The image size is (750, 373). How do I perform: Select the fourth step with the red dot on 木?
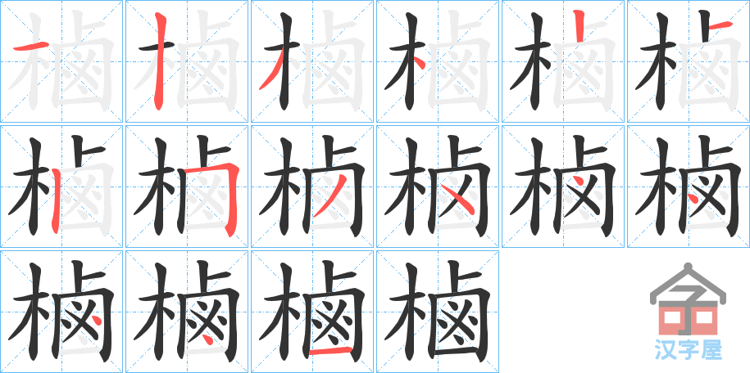tap(438, 61)
